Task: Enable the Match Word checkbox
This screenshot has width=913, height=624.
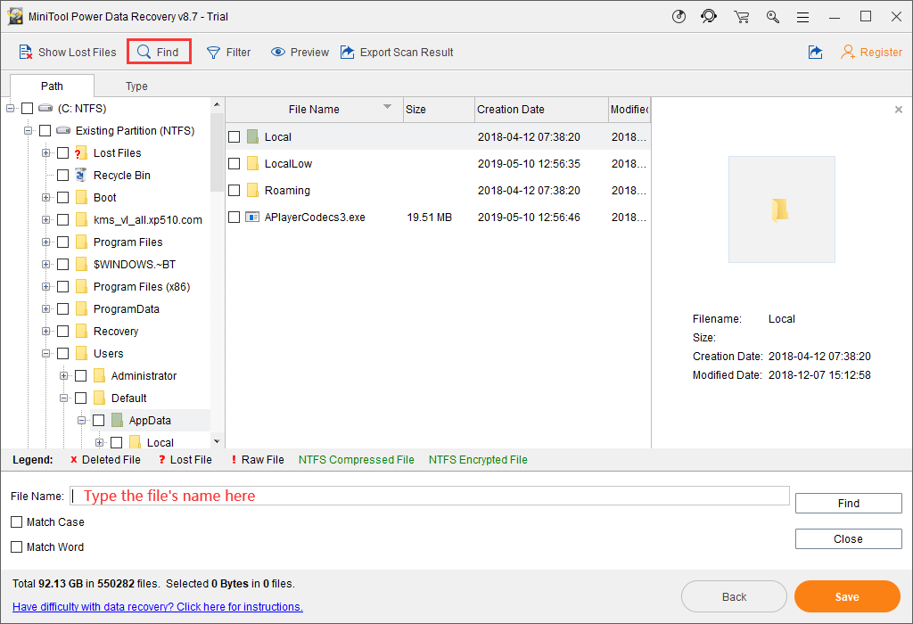Action: click(17, 547)
